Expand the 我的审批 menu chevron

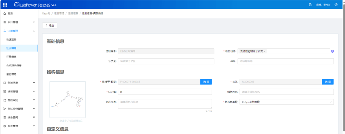coord(34,100)
